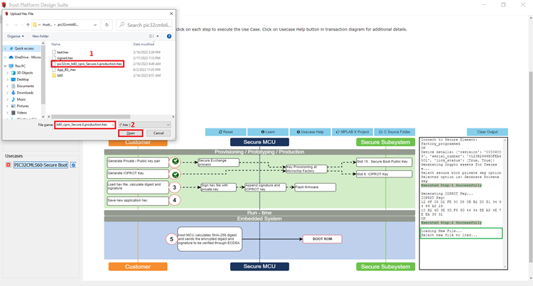Viewport: 533px width, 286px height.
Task: Click the Flash firmware box
Action: pos(315,187)
